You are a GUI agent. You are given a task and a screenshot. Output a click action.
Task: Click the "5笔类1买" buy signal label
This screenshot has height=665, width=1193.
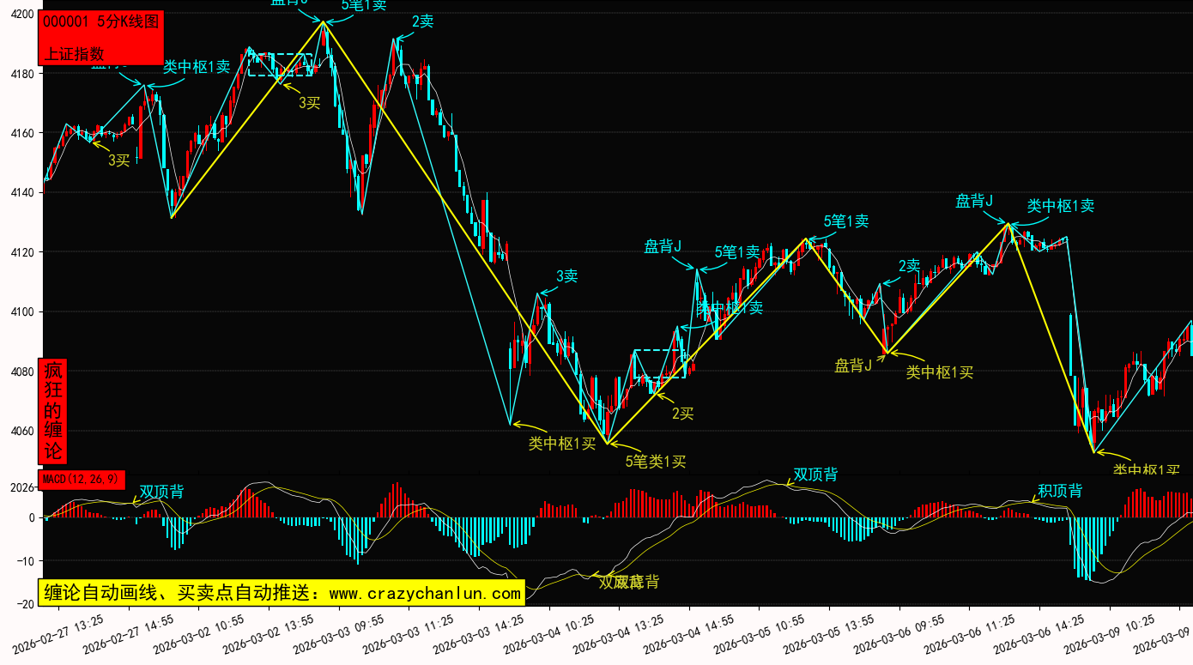(x=656, y=462)
